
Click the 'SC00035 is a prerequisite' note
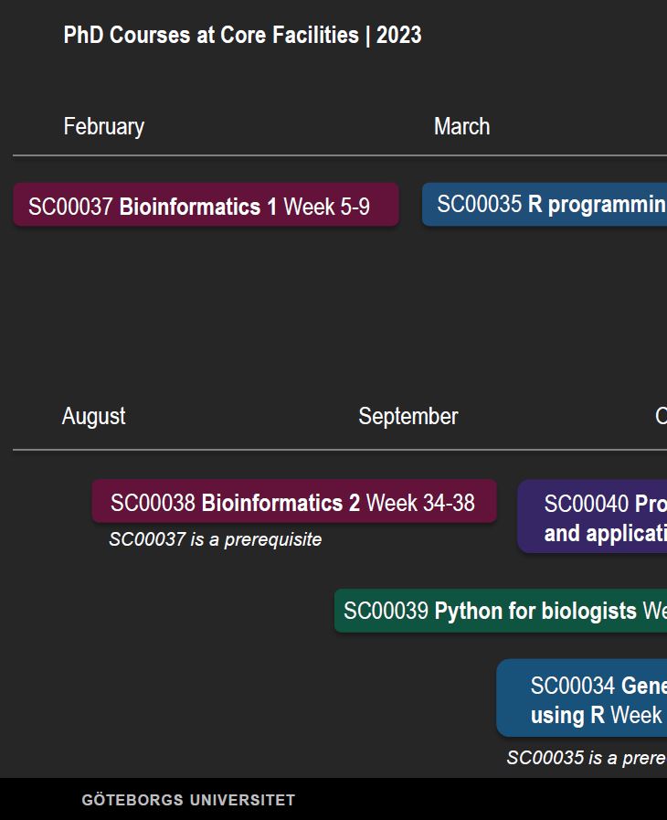[587, 758]
